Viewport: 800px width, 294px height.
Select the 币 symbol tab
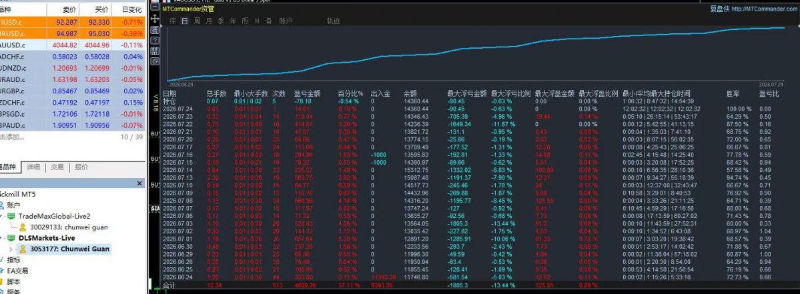tap(245, 21)
